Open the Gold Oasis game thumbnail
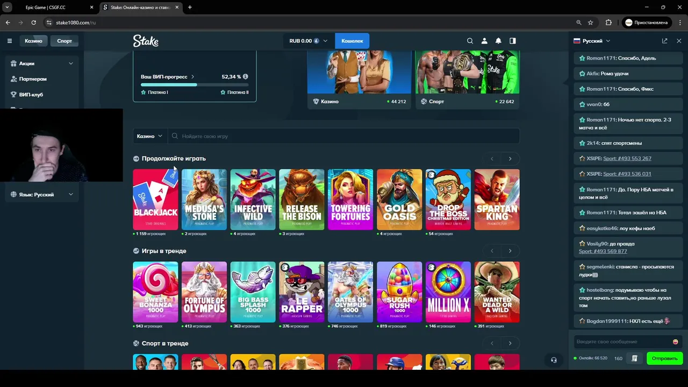 tap(399, 199)
